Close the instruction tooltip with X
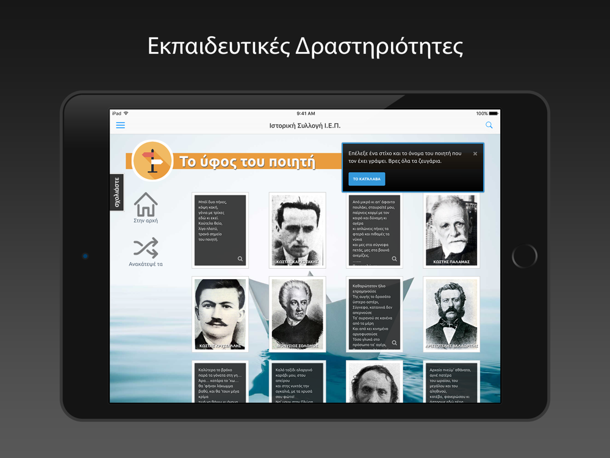610x458 pixels. coord(475,154)
